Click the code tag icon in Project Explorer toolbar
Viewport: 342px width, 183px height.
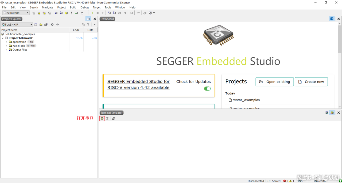pos(57,25)
